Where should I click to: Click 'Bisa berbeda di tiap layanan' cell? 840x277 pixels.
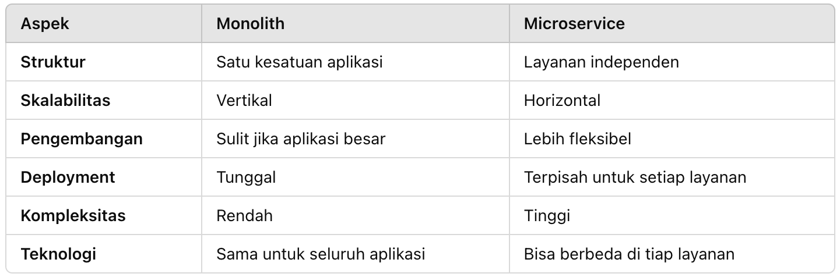tap(629, 254)
